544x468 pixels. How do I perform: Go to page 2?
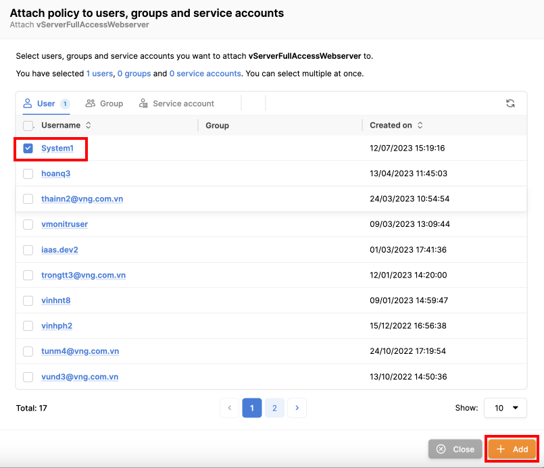[x=274, y=408]
